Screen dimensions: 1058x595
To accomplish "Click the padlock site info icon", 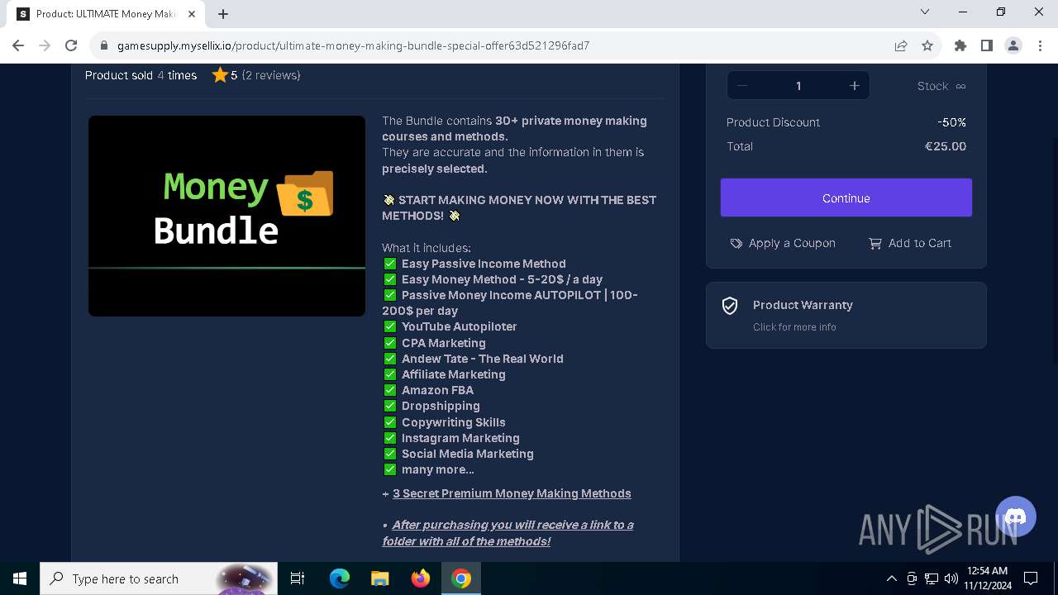I will [103, 45].
